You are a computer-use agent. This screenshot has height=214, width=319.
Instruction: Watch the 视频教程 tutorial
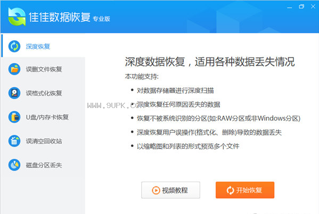171,190
